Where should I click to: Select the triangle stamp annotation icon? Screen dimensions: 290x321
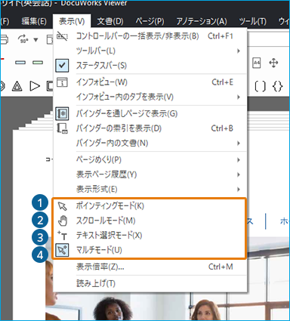[x=17, y=86]
